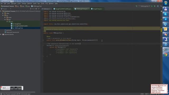169x95 pixels.
Task: Collapse the src folder
Action: click(x=3, y=15)
